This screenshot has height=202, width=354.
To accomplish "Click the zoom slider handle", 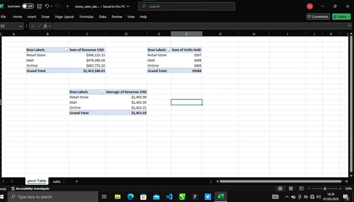I will click(x=325, y=188).
